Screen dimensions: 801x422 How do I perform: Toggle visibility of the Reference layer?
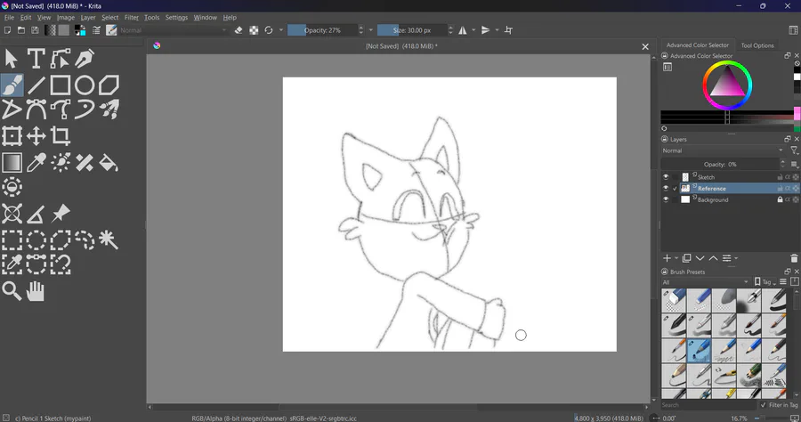tap(666, 189)
